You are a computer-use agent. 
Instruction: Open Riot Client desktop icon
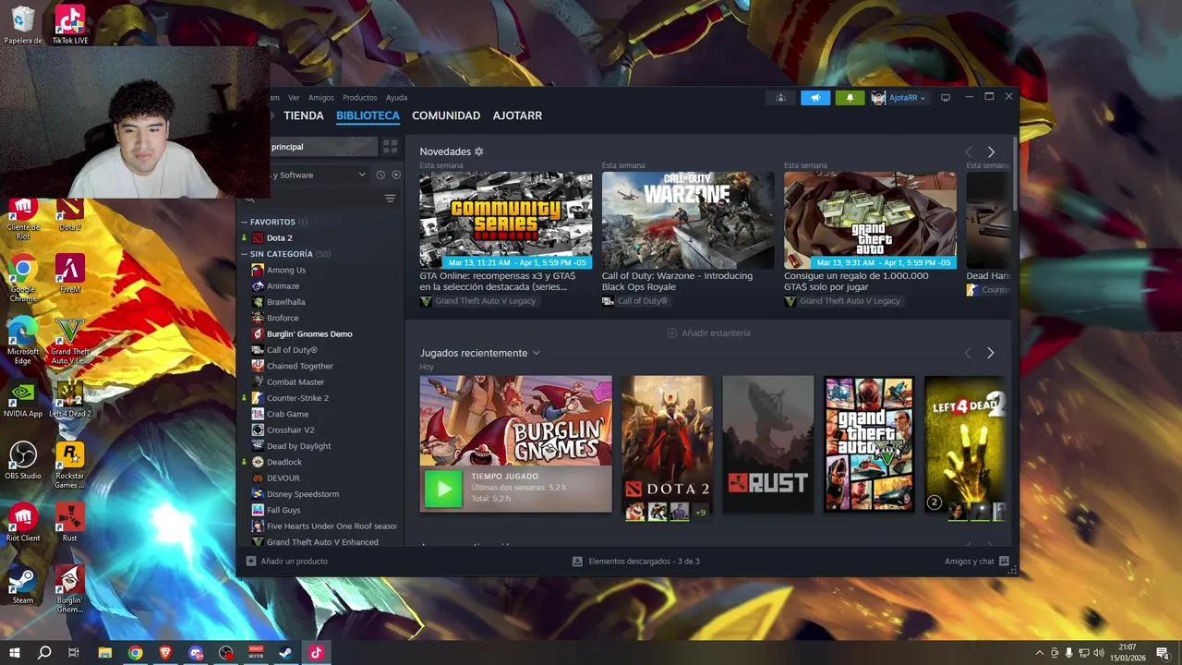(x=23, y=516)
